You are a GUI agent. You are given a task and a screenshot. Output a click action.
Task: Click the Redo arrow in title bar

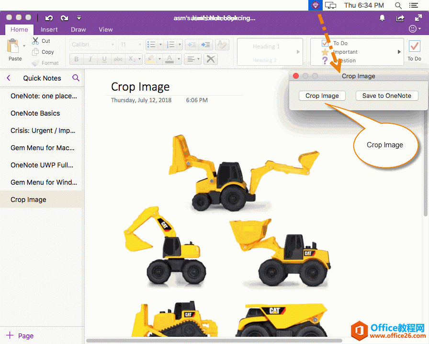click(64, 18)
